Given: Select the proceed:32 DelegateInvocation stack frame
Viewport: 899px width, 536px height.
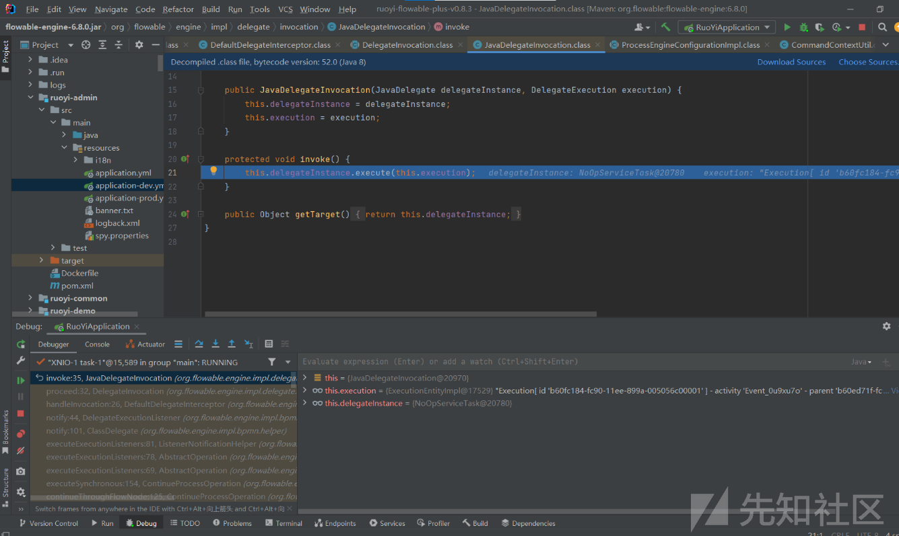Looking at the screenshot, I should click(163, 391).
